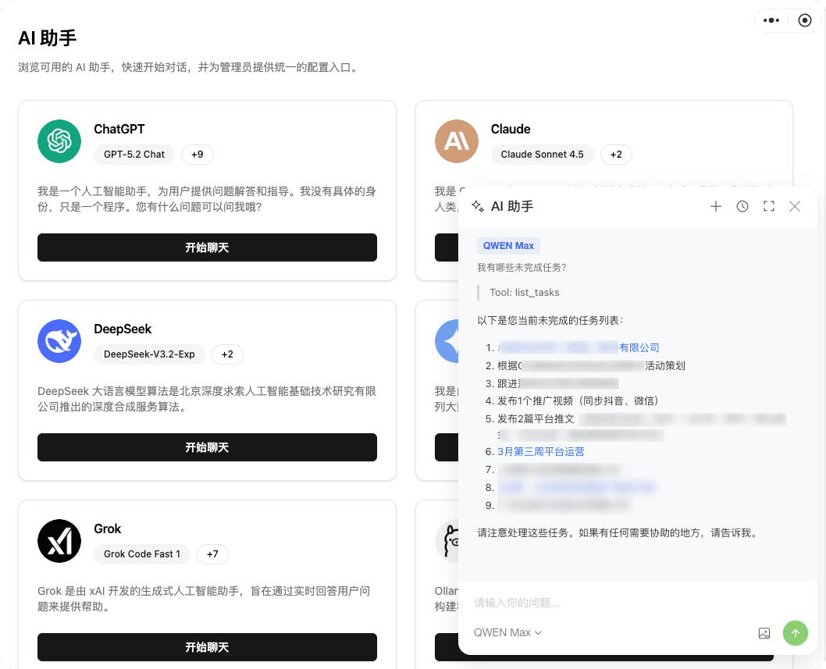The image size is (826, 669).
Task: Expand Claude +2 more models
Action: [x=616, y=155]
